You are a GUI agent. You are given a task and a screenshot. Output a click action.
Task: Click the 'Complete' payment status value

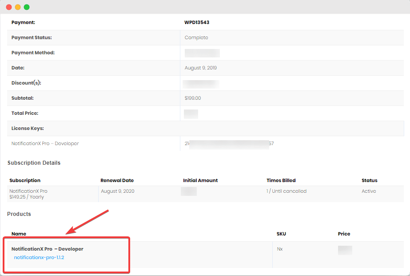(196, 37)
